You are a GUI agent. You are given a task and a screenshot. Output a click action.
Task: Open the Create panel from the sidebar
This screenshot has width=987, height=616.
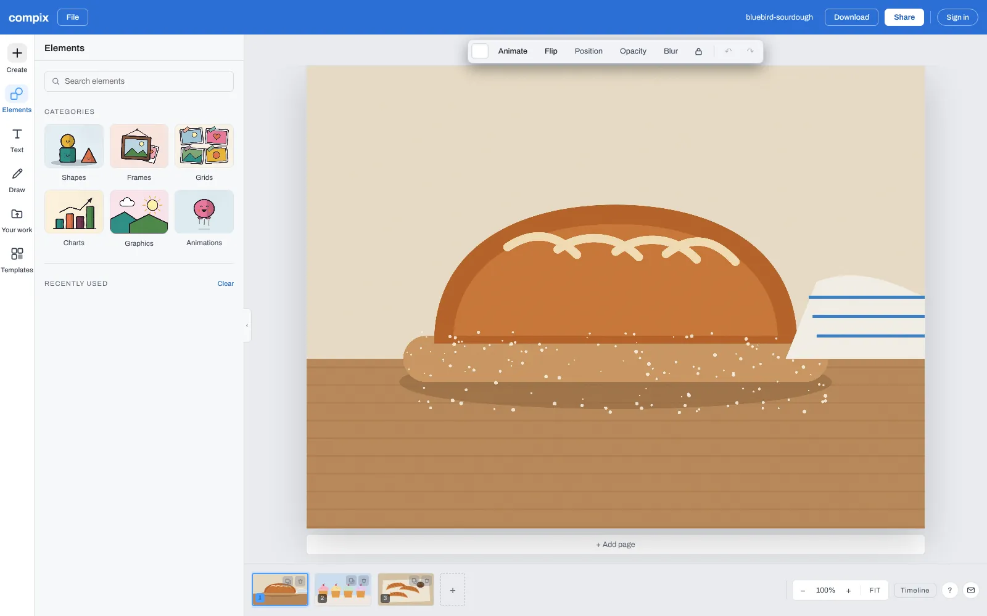click(17, 59)
